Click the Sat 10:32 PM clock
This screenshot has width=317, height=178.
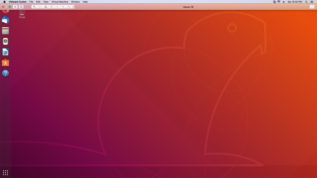tap(295, 2)
